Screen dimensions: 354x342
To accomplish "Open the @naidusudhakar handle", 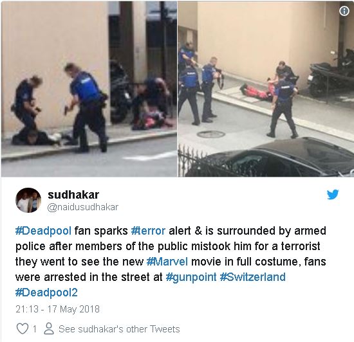I will tap(83, 207).
